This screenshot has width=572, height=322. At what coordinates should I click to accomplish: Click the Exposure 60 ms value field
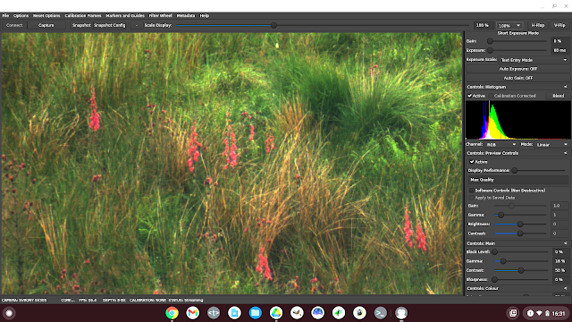559,50
